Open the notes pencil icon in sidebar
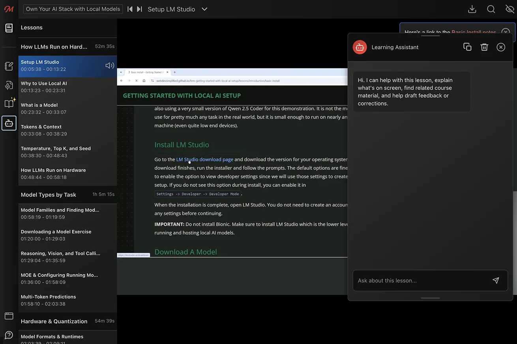This screenshot has height=344, width=517. click(9, 66)
